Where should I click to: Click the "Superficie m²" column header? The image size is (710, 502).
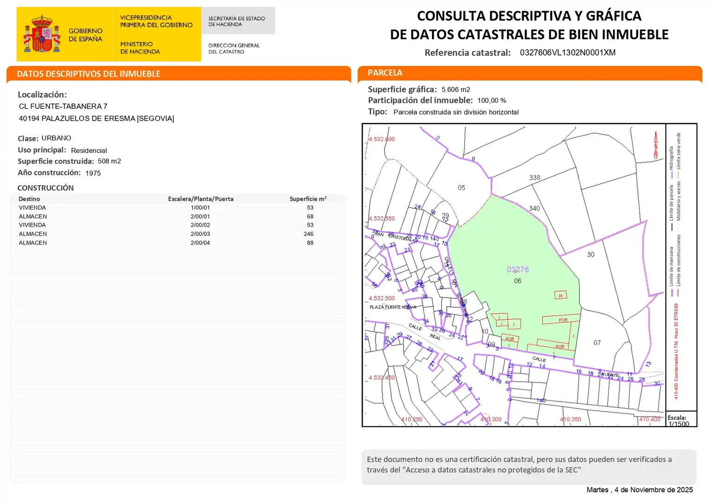click(x=308, y=199)
